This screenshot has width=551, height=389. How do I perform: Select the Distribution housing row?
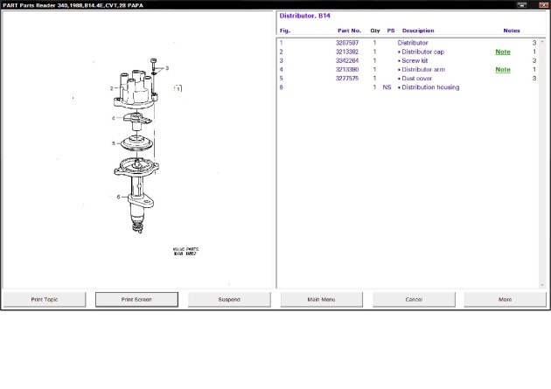pos(429,87)
